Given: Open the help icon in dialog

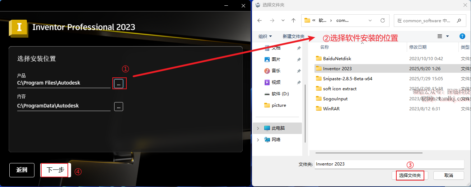Looking at the screenshot, I should 462,36.
